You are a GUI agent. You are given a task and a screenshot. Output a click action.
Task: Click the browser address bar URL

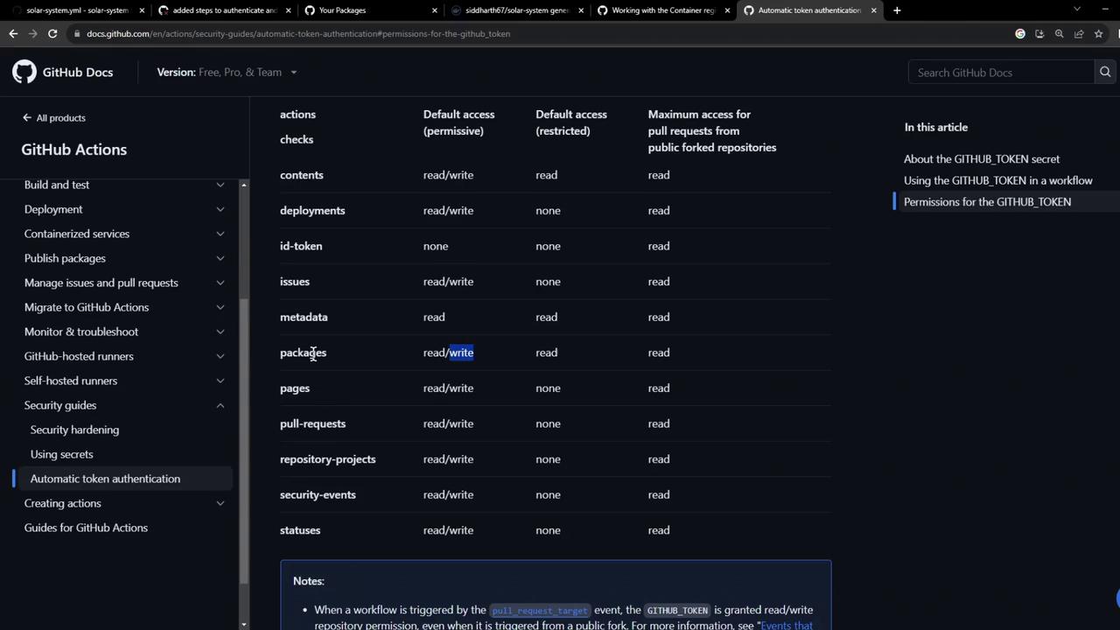point(298,33)
